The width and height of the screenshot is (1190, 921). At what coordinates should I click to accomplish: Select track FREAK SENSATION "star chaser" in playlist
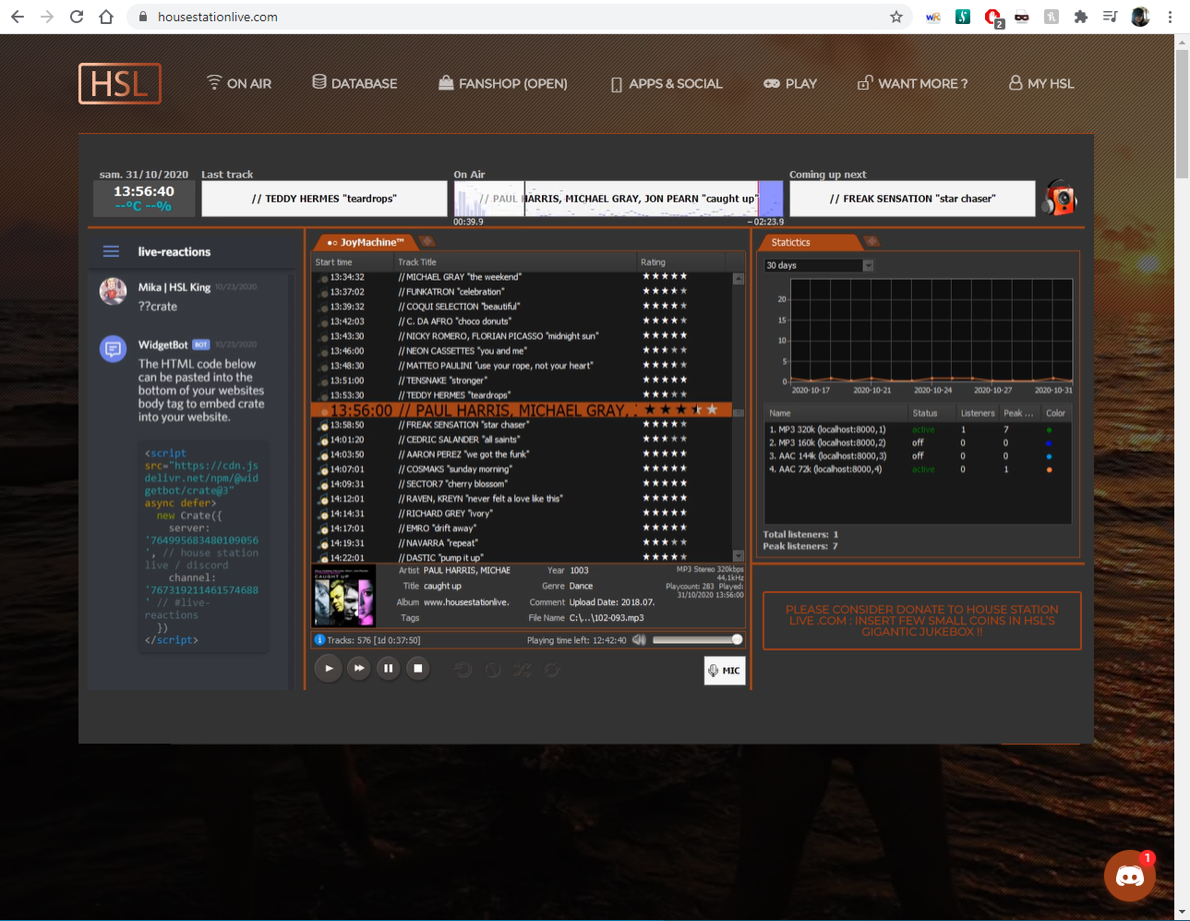pyautogui.click(x=522, y=425)
